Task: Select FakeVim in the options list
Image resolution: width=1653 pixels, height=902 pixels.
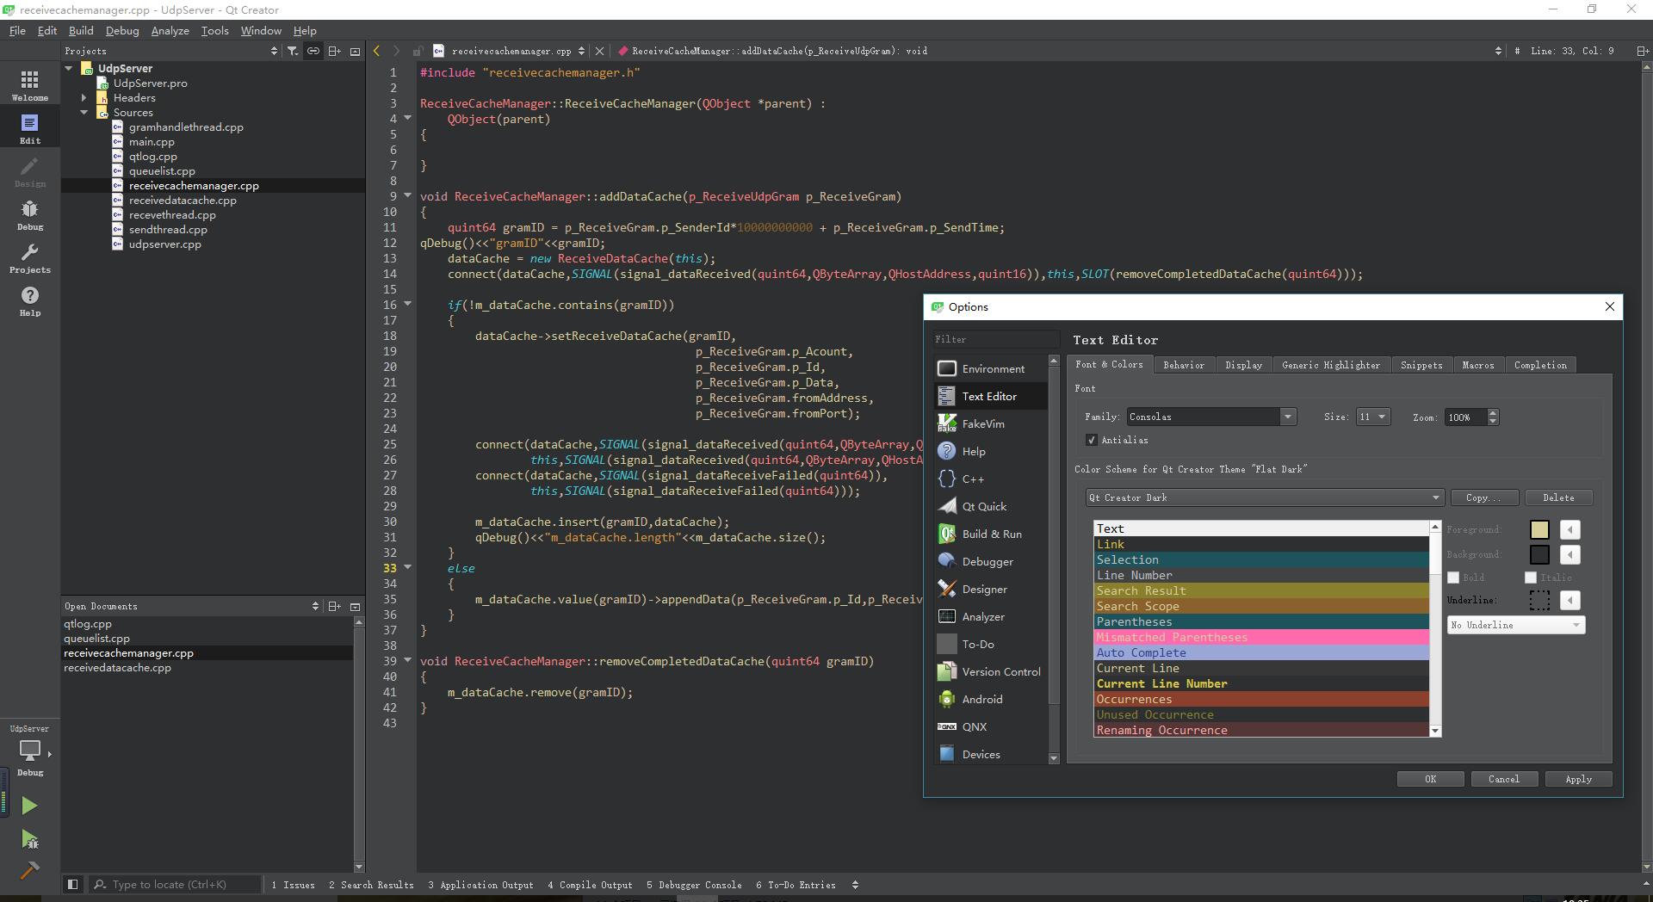Action: point(982,423)
